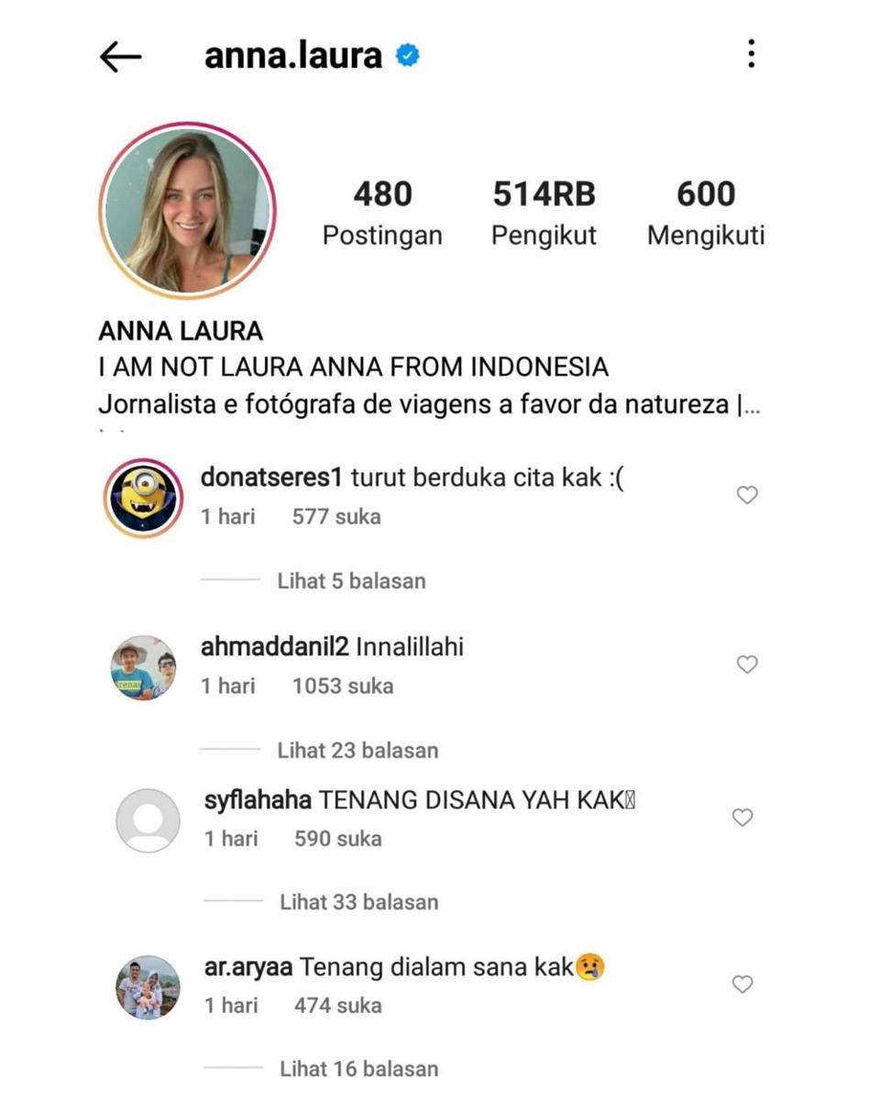Show Lihat 33 balasan replies
Viewport: 880px width, 1100px height.
[359, 902]
